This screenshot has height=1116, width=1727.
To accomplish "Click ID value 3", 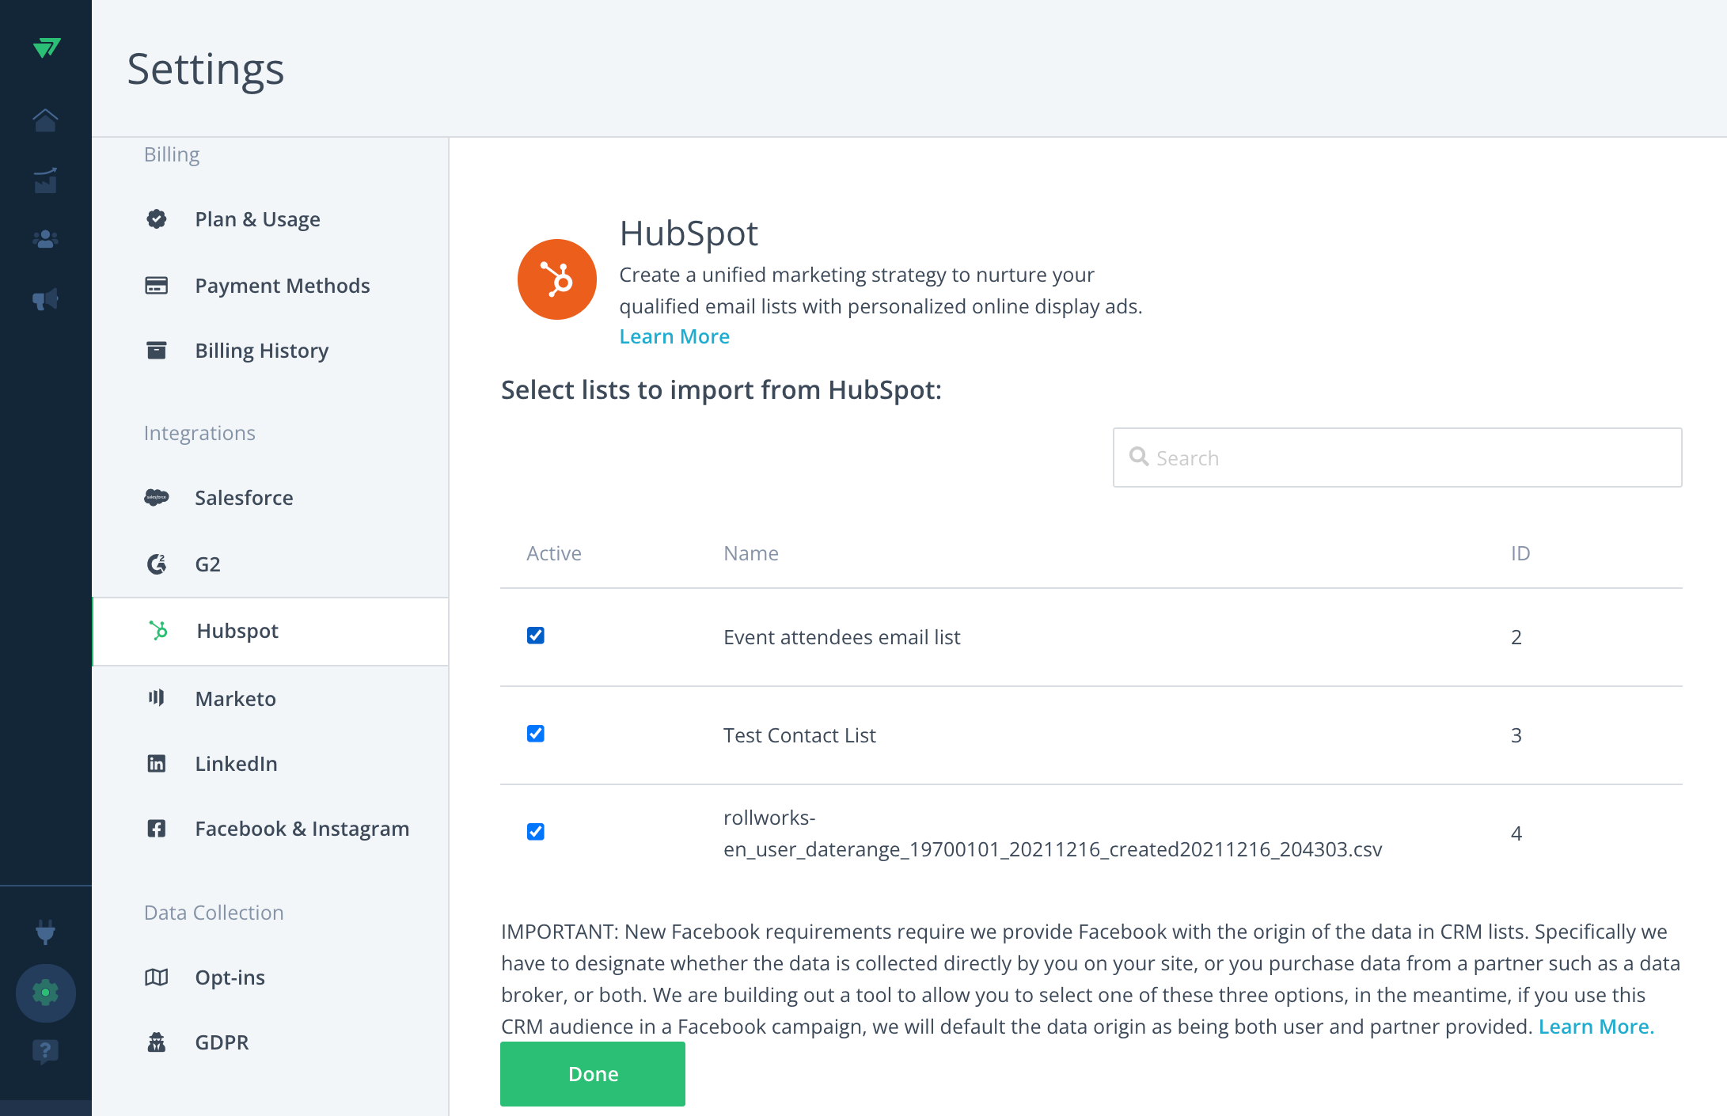I will [1516, 735].
